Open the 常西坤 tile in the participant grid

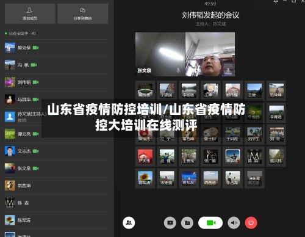click(189, 134)
